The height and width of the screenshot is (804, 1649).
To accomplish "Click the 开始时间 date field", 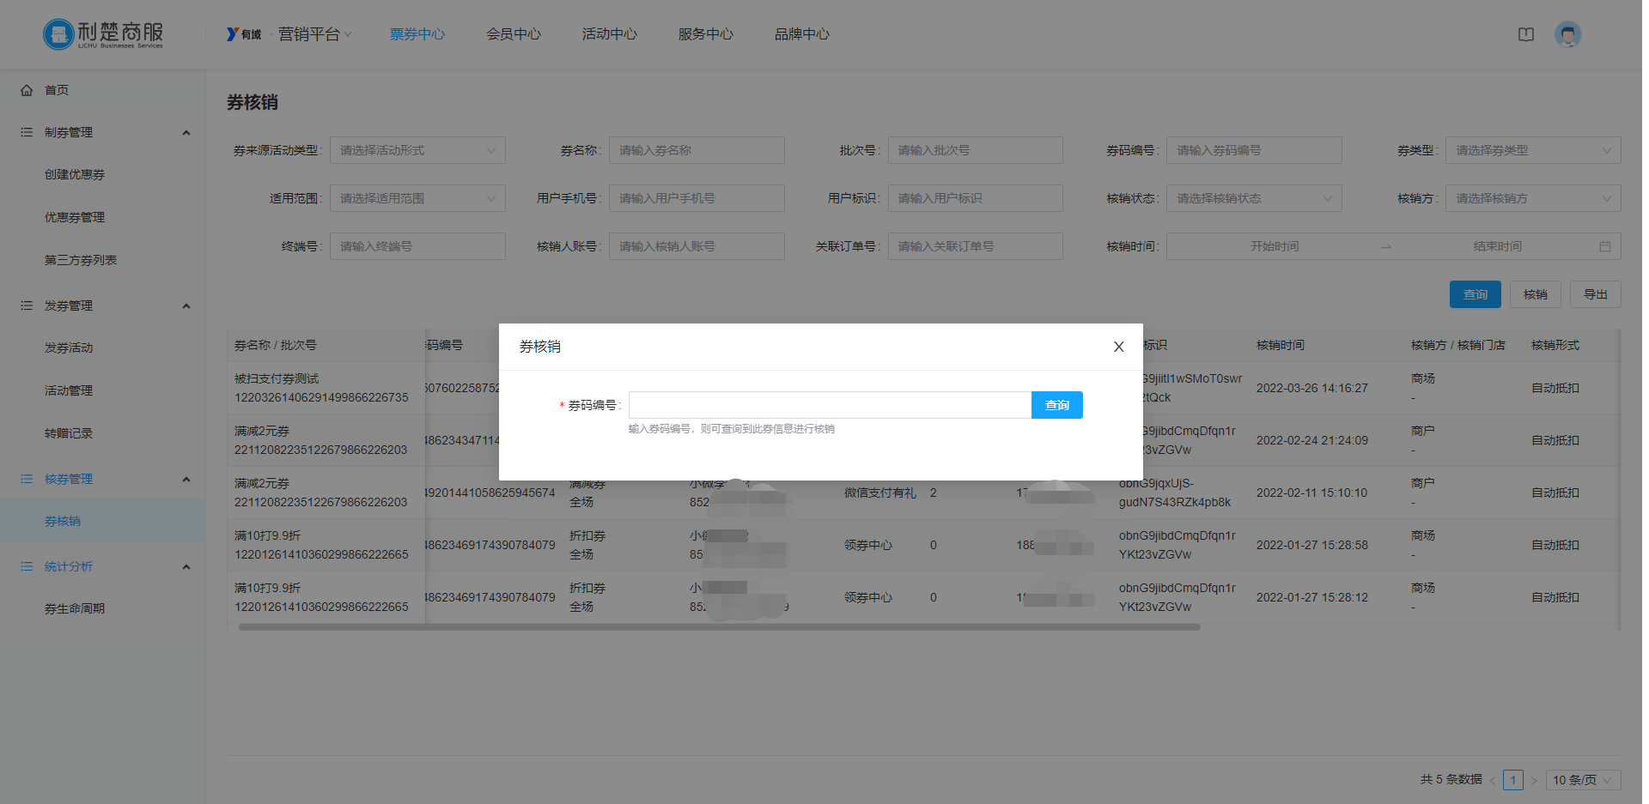I will 1275,246.
